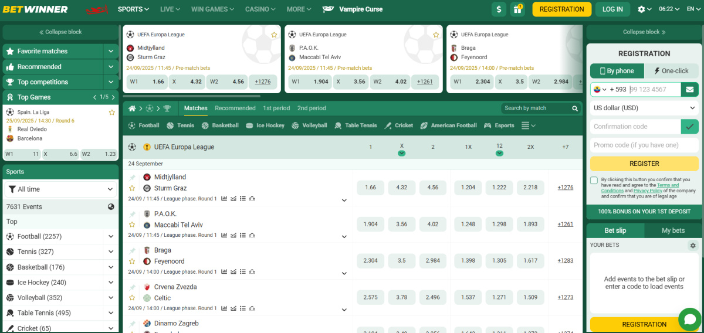Click the search magnifier icon
Image resolution: width=704 pixels, height=333 pixels.
[x=575, y=108]
